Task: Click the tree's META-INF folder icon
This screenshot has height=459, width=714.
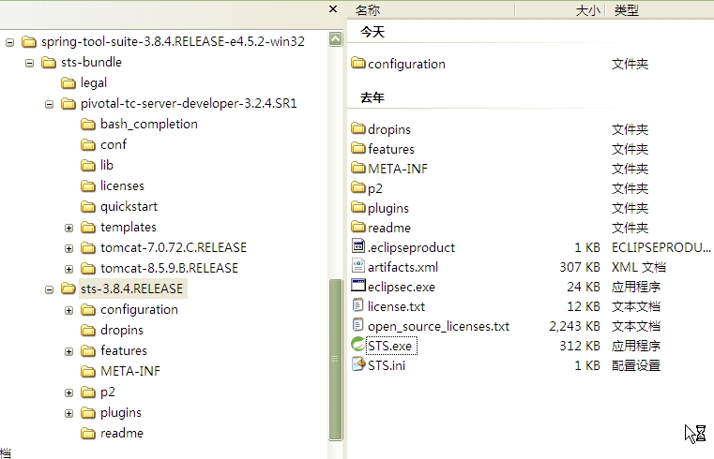Action: pos(88,372)
